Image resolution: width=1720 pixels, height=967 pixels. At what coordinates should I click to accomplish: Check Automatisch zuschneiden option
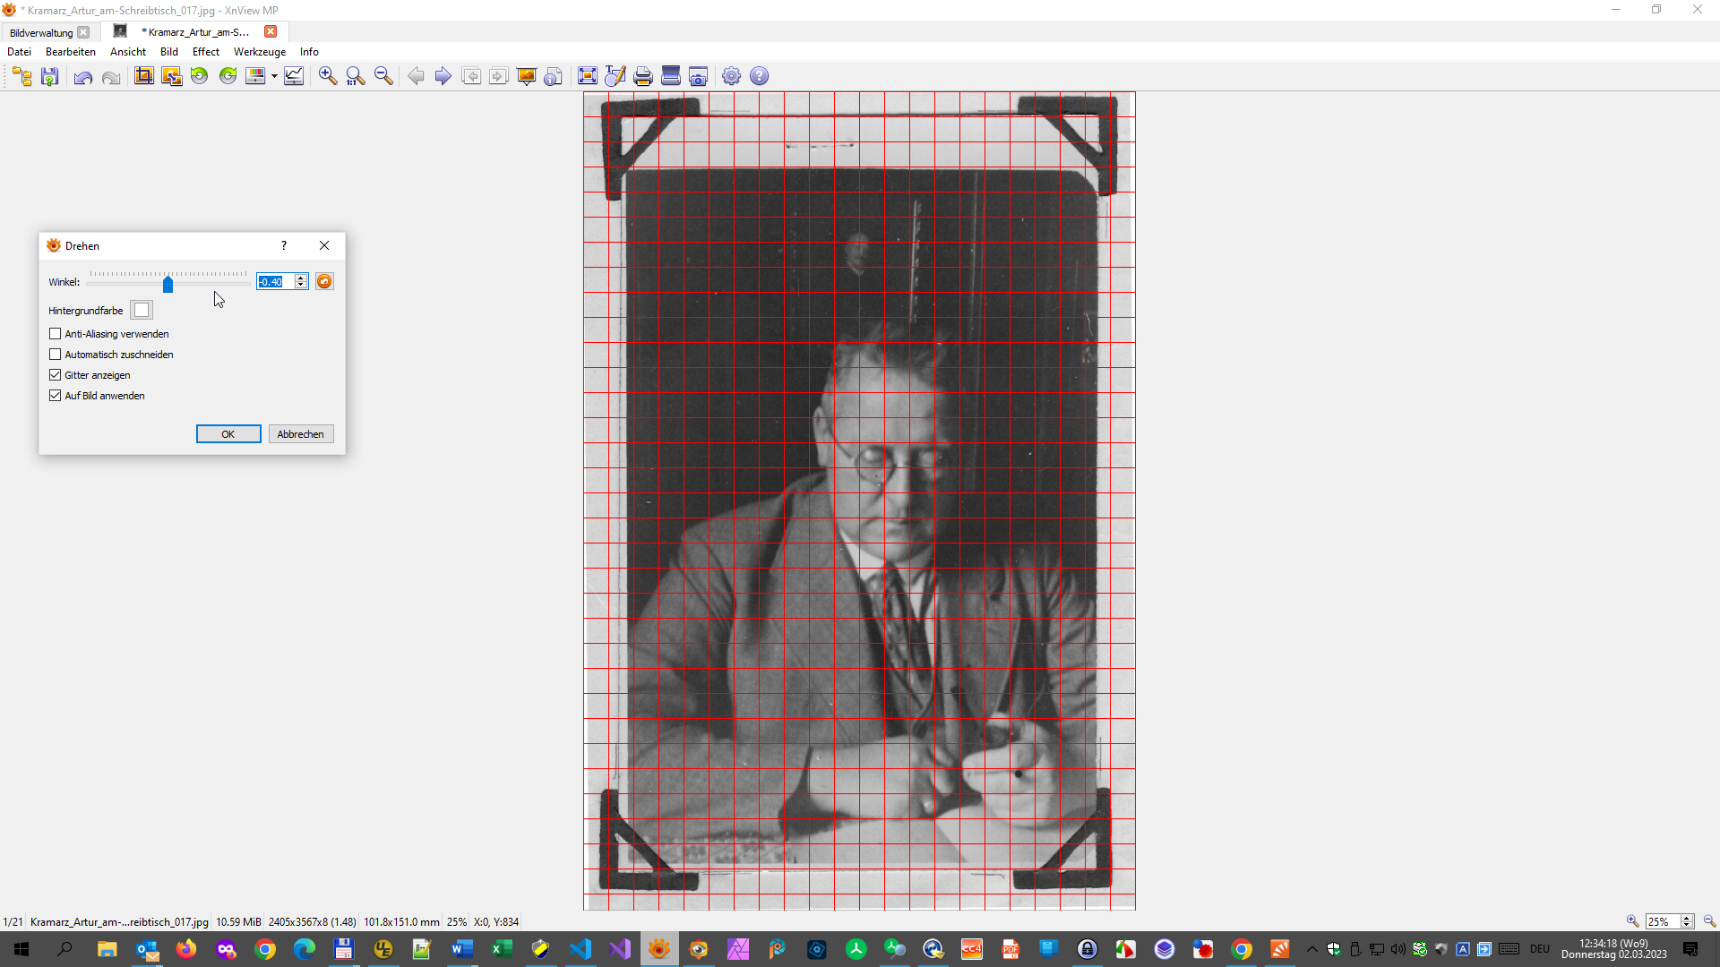coord(56,355)
